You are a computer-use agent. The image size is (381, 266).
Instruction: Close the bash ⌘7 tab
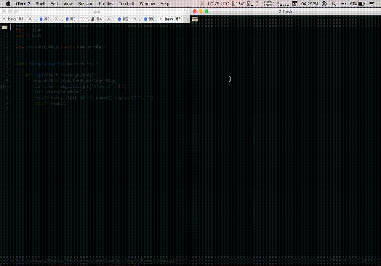click(161, 19)
